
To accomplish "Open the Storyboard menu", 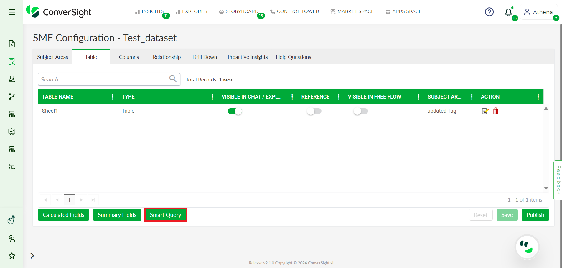I will (x=239, y=11).
